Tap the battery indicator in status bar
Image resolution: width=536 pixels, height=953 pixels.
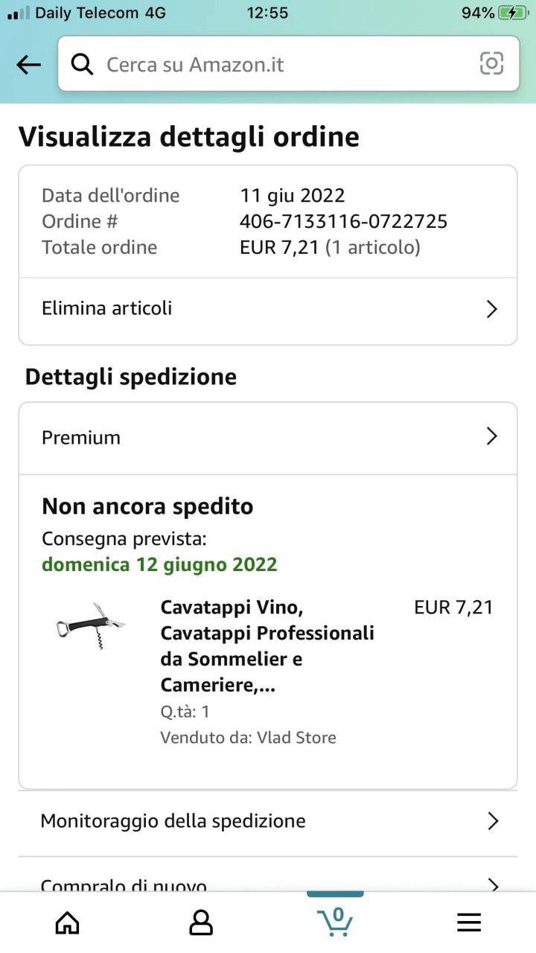tap(513, 13)
